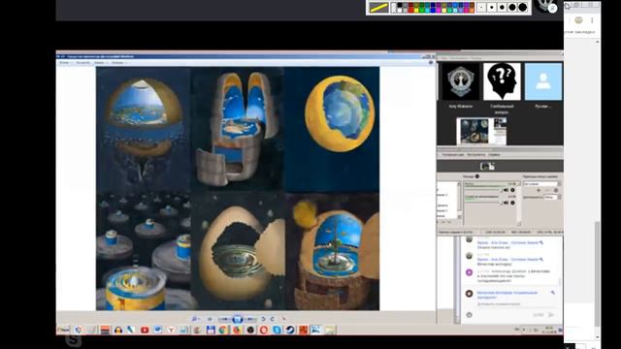Viewport: 621px width, 349px height.
Task: Pick the black color swatch
Action: [400, 5]
